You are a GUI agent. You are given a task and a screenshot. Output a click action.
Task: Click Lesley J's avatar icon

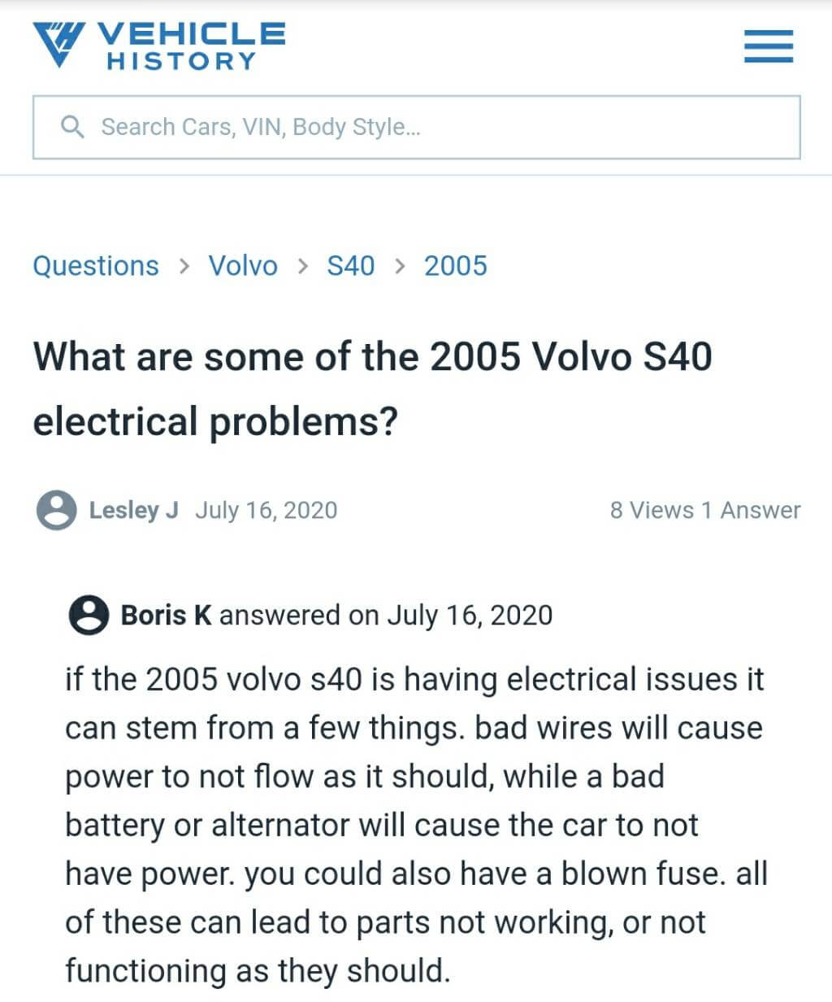click(56, 511)
